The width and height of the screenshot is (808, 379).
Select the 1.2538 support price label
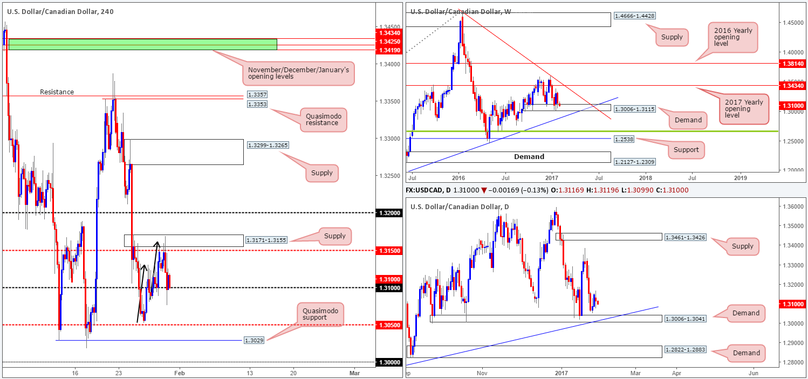pyautogui.click(x=622, y=139)
